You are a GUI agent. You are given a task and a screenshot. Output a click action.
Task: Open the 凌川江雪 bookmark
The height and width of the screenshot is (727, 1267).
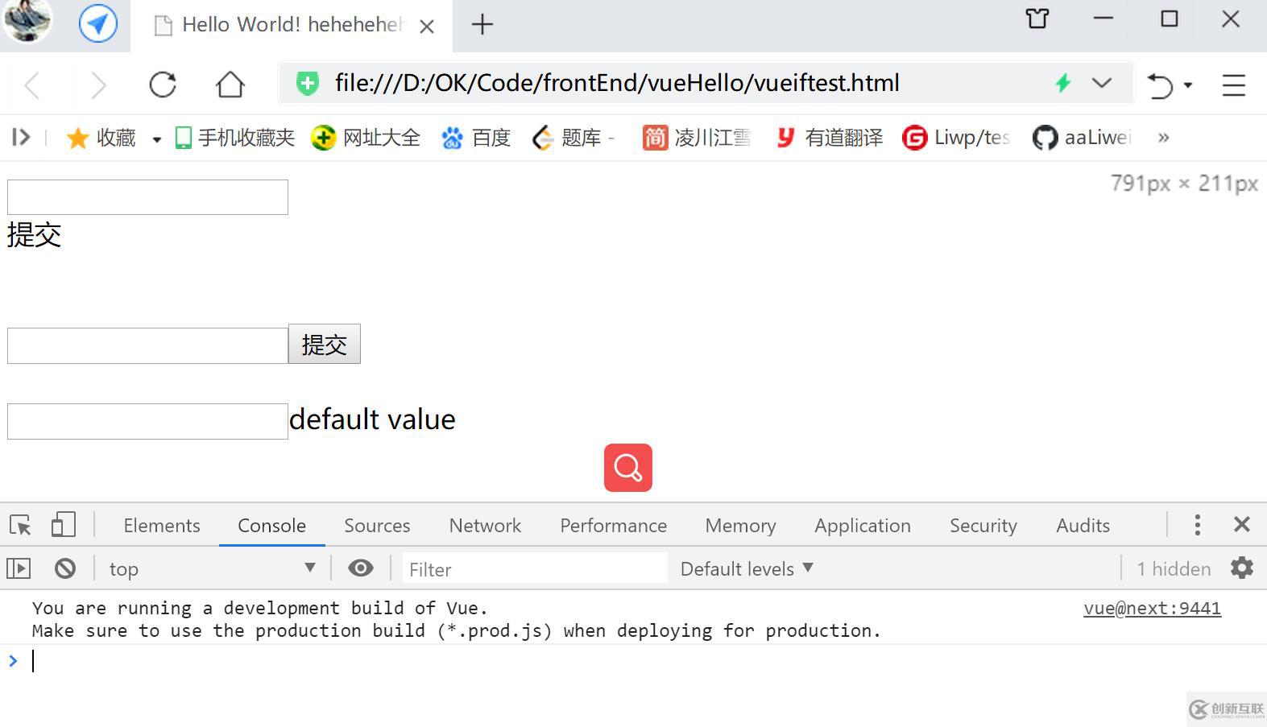pyautogui.click(x=697, y=138)
